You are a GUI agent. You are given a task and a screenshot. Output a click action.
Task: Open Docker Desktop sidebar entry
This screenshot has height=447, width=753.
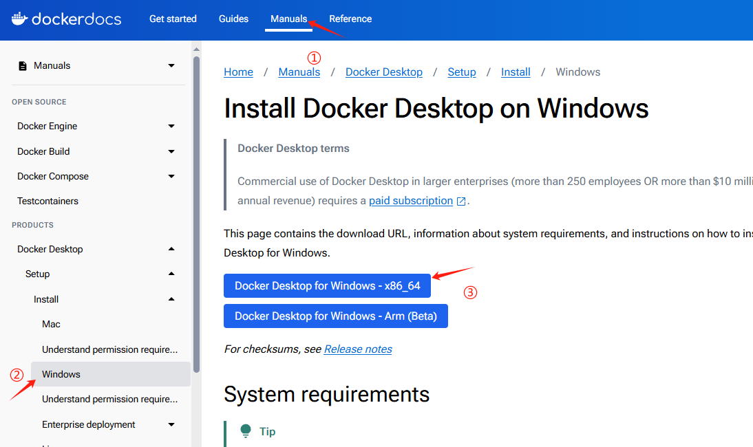click(x=50, y=250)
